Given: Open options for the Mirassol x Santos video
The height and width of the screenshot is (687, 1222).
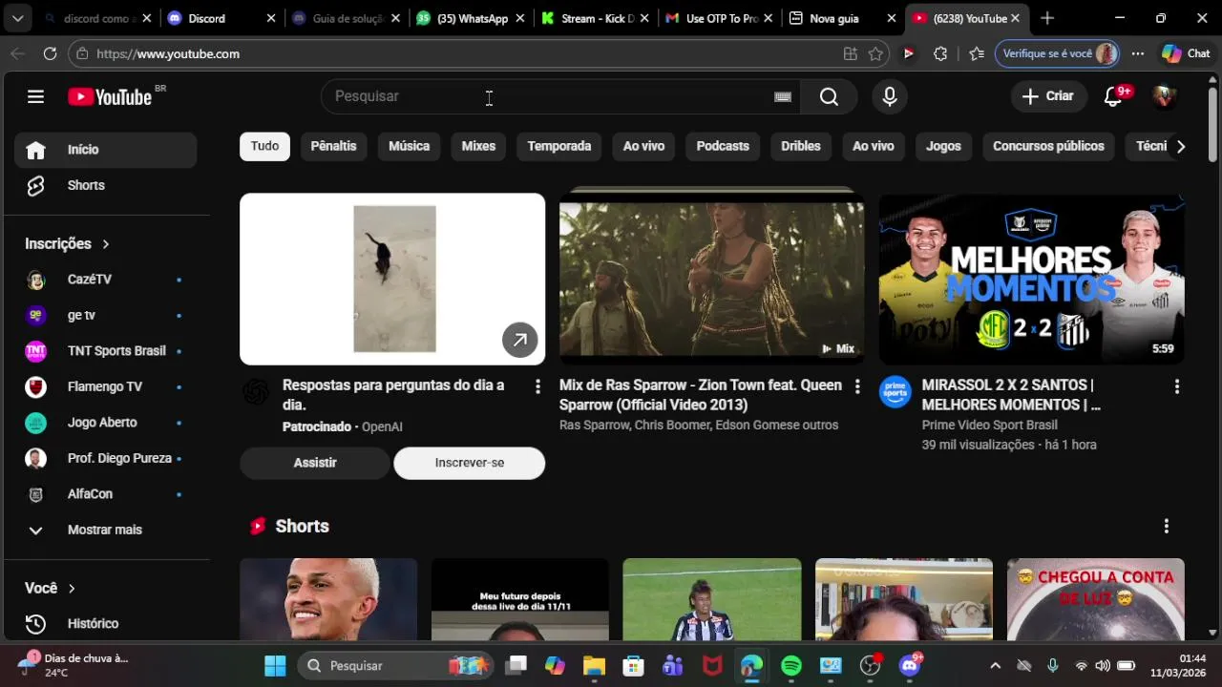Looking at the screenshot, I should pyautogui.click(x=1176, y=386).
